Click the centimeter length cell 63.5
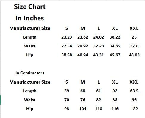The width and height of the screenshot is (145, 118). tap(134, 91)
